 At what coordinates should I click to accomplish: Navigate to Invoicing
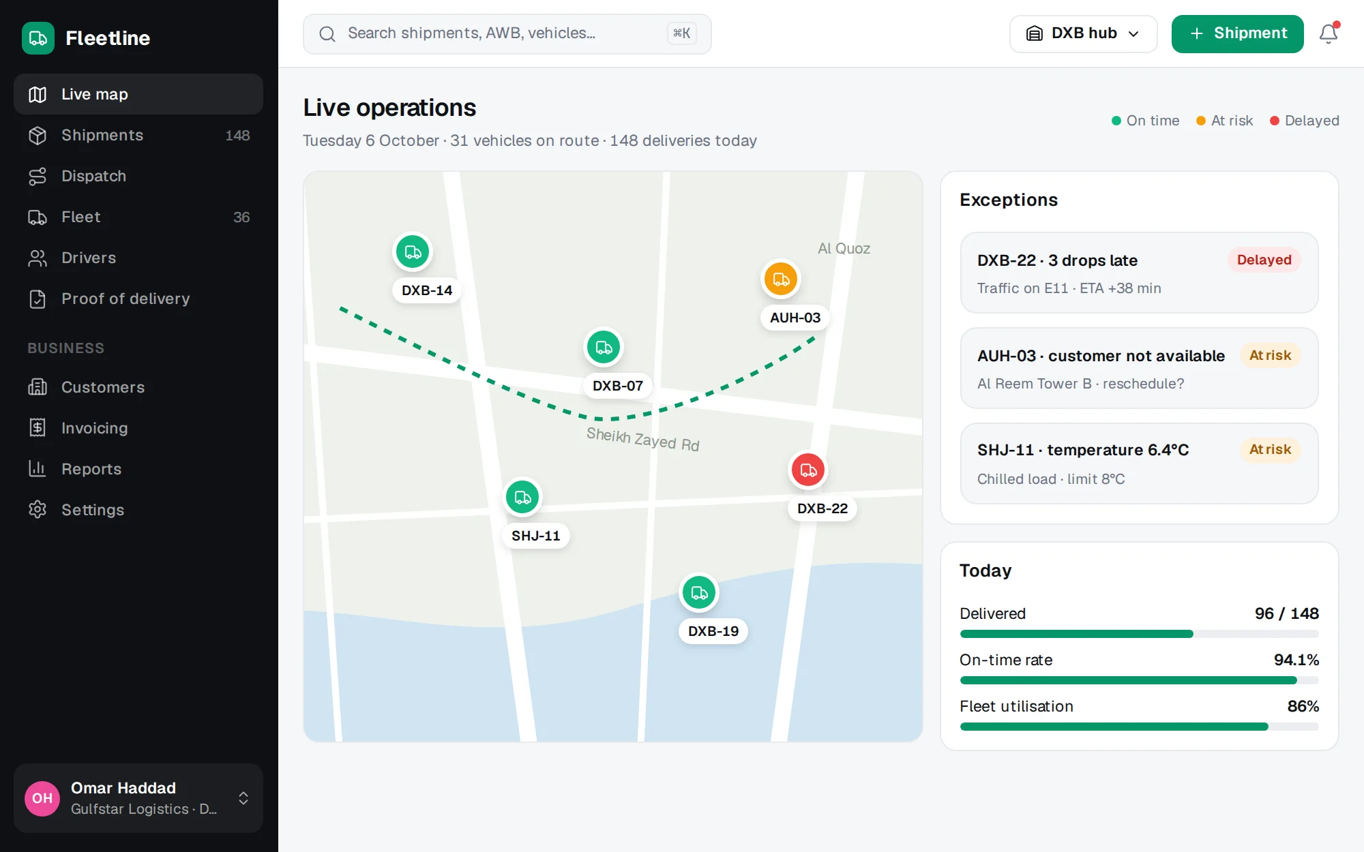point(138,428)
